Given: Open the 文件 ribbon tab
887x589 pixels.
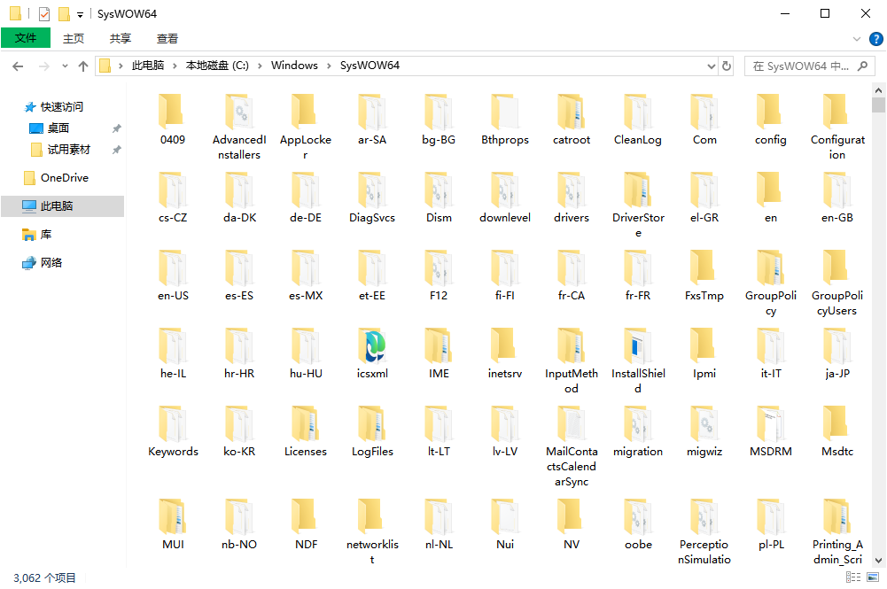Looking at the screenshot, I should (x=26, y=38).
